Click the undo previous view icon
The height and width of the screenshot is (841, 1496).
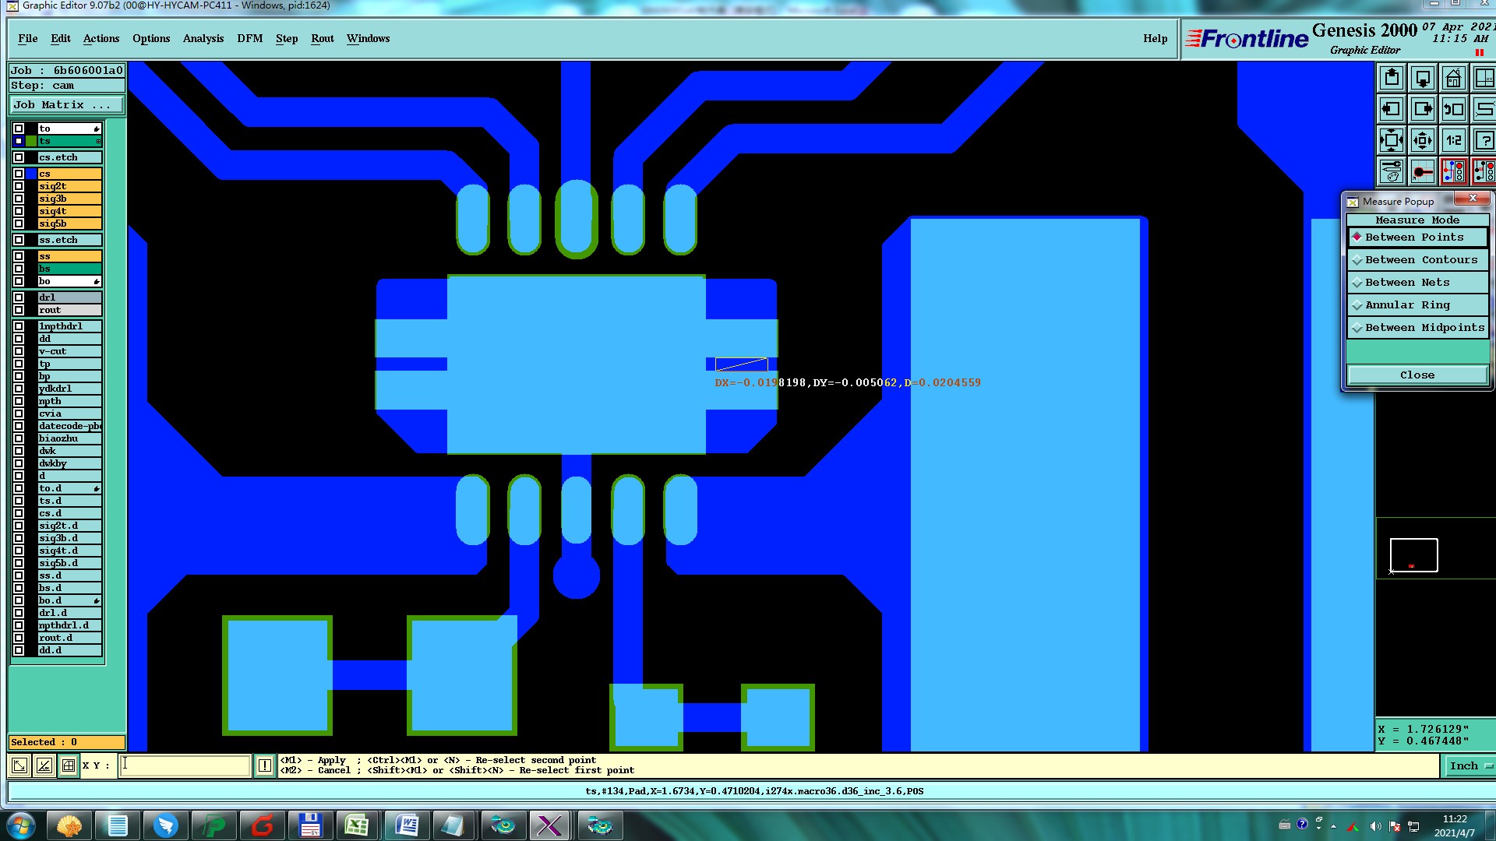(1453, 110)
